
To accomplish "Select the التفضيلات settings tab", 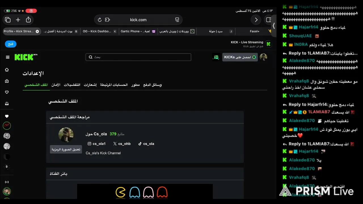I will click(72, 85).
